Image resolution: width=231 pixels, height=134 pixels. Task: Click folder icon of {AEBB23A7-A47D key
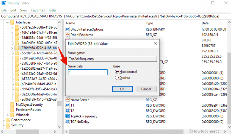coord(17,79)
